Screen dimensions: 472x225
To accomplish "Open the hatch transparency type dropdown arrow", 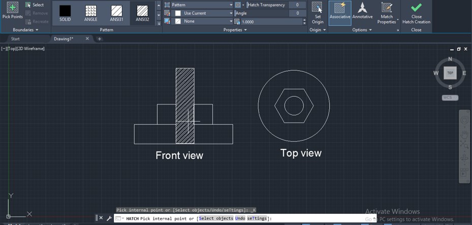I will [243, 5].
